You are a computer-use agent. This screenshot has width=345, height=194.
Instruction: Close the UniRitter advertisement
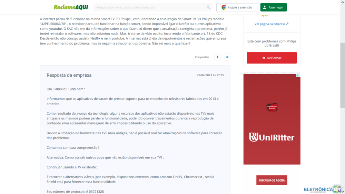click(300, 76)
